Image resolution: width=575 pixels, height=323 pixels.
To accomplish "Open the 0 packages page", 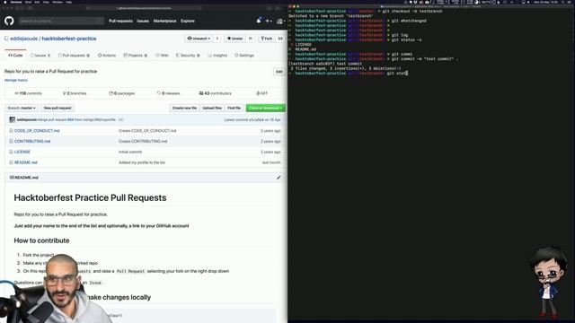I will tap(122, 93).
